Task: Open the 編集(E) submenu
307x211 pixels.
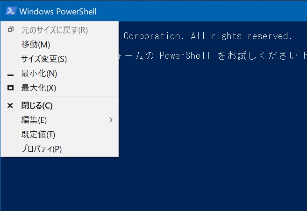Action: 59,120
